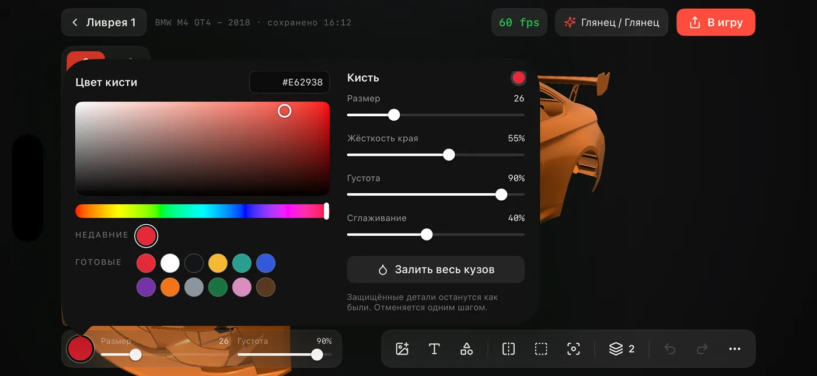This screenshot has height=376, width=817.
Task: Click Залить весь кузов button
Action: pyautogui.click(x=436, y=270)
